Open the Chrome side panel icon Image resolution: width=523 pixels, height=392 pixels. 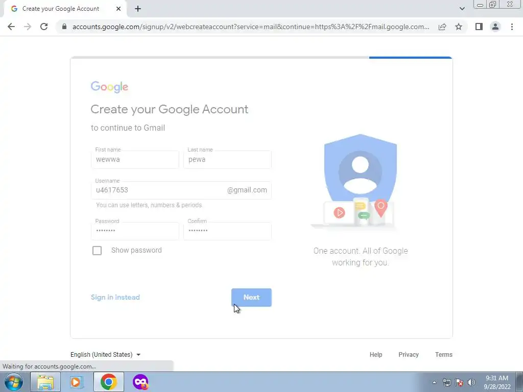479,27
